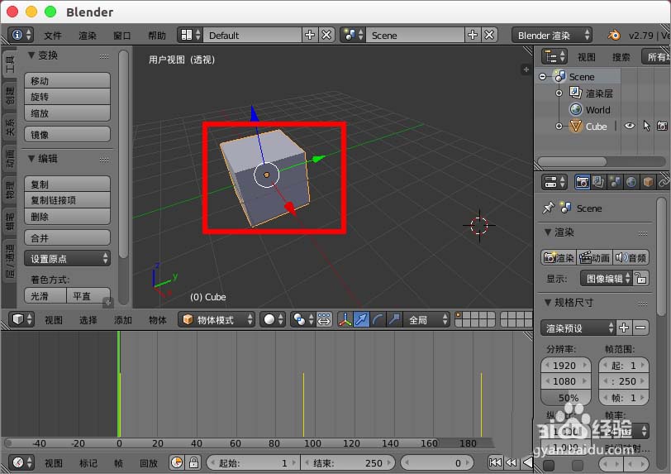Expand the 渲染层 tree item
Screen dimensions: 671x474
559,93
